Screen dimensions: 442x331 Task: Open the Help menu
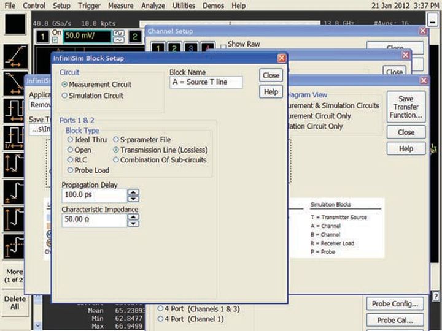pyautogui.click(x=238, y=6)
